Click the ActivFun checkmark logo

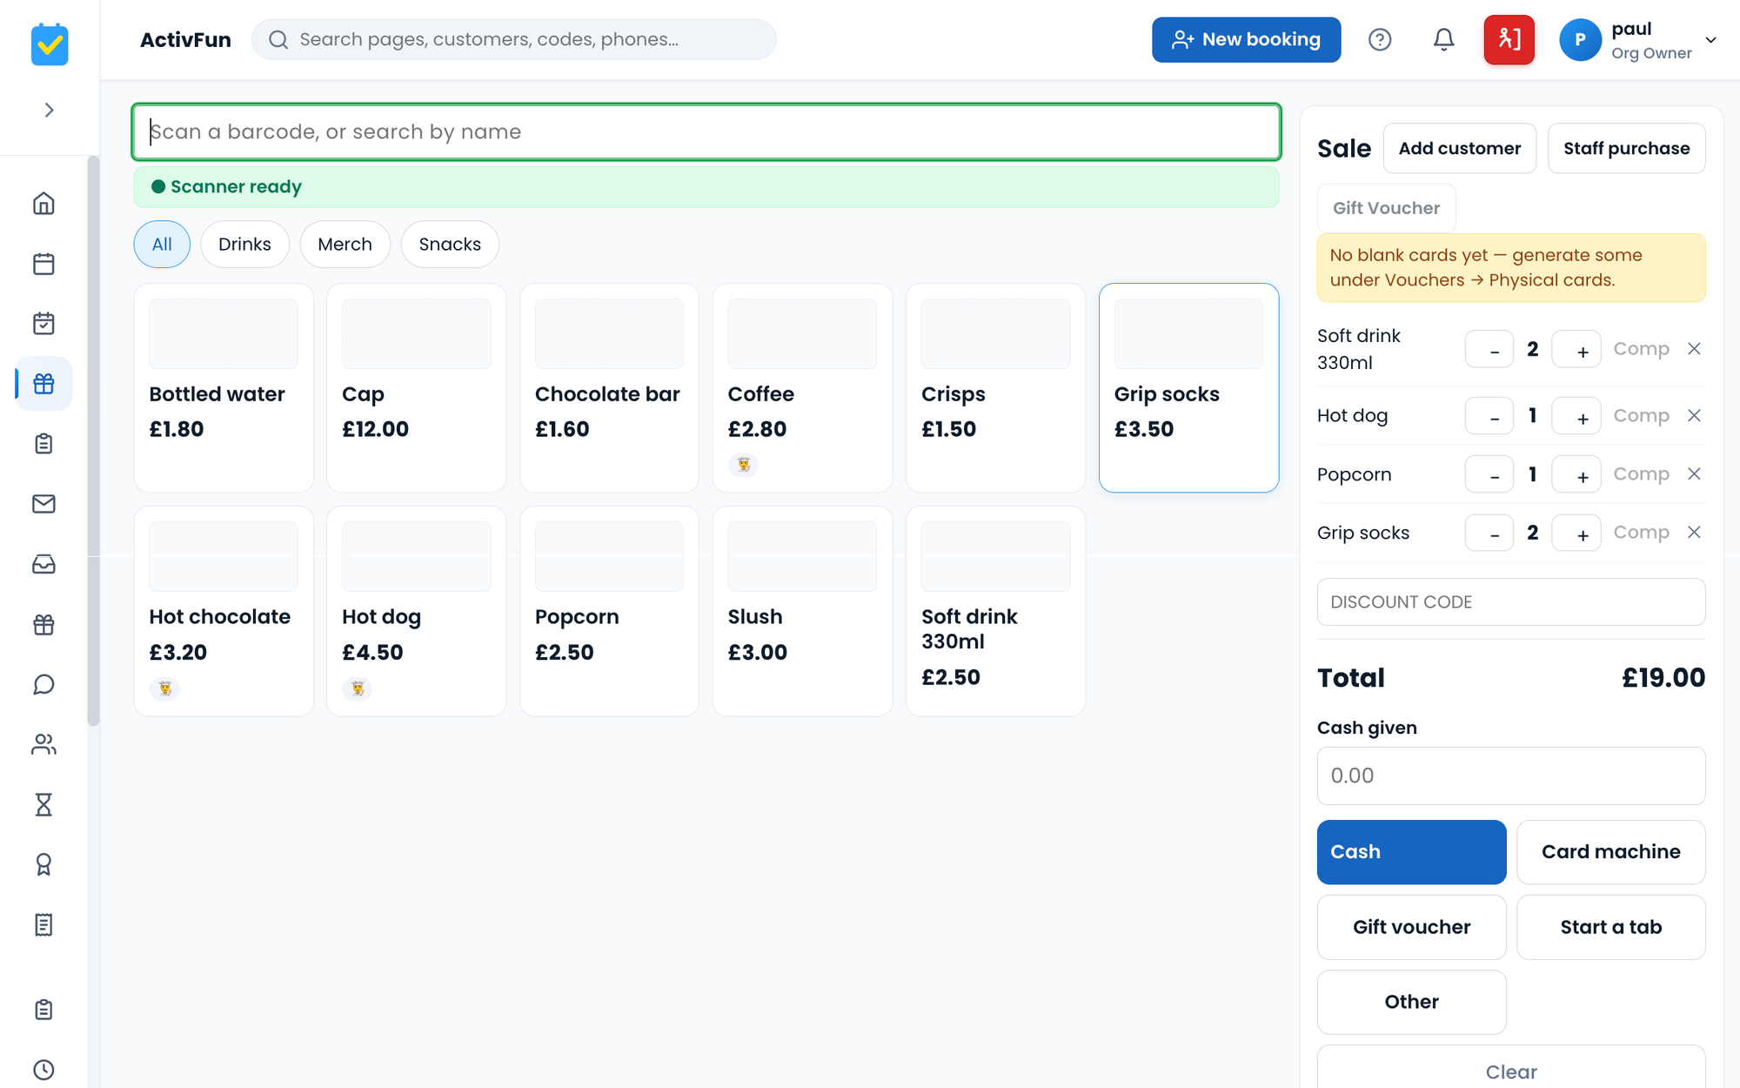point(50,44)
